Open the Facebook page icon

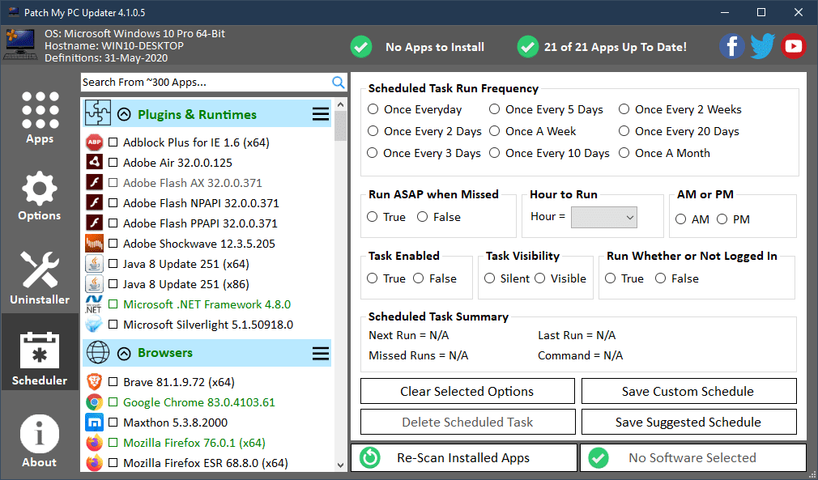pos(732,46)
